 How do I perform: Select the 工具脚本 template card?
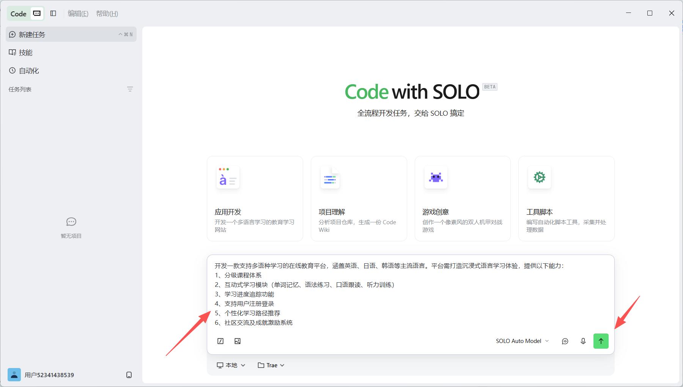(x=567, y=198)
